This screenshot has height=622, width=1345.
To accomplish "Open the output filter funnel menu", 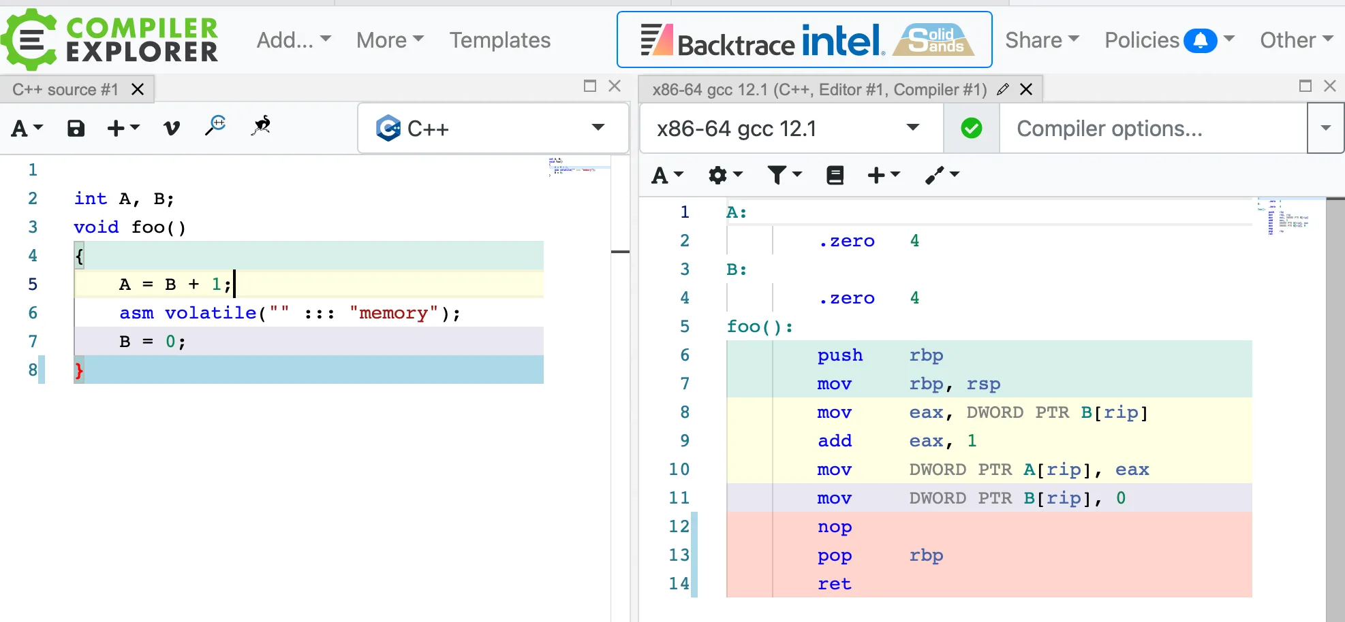I will pos(784,176).
